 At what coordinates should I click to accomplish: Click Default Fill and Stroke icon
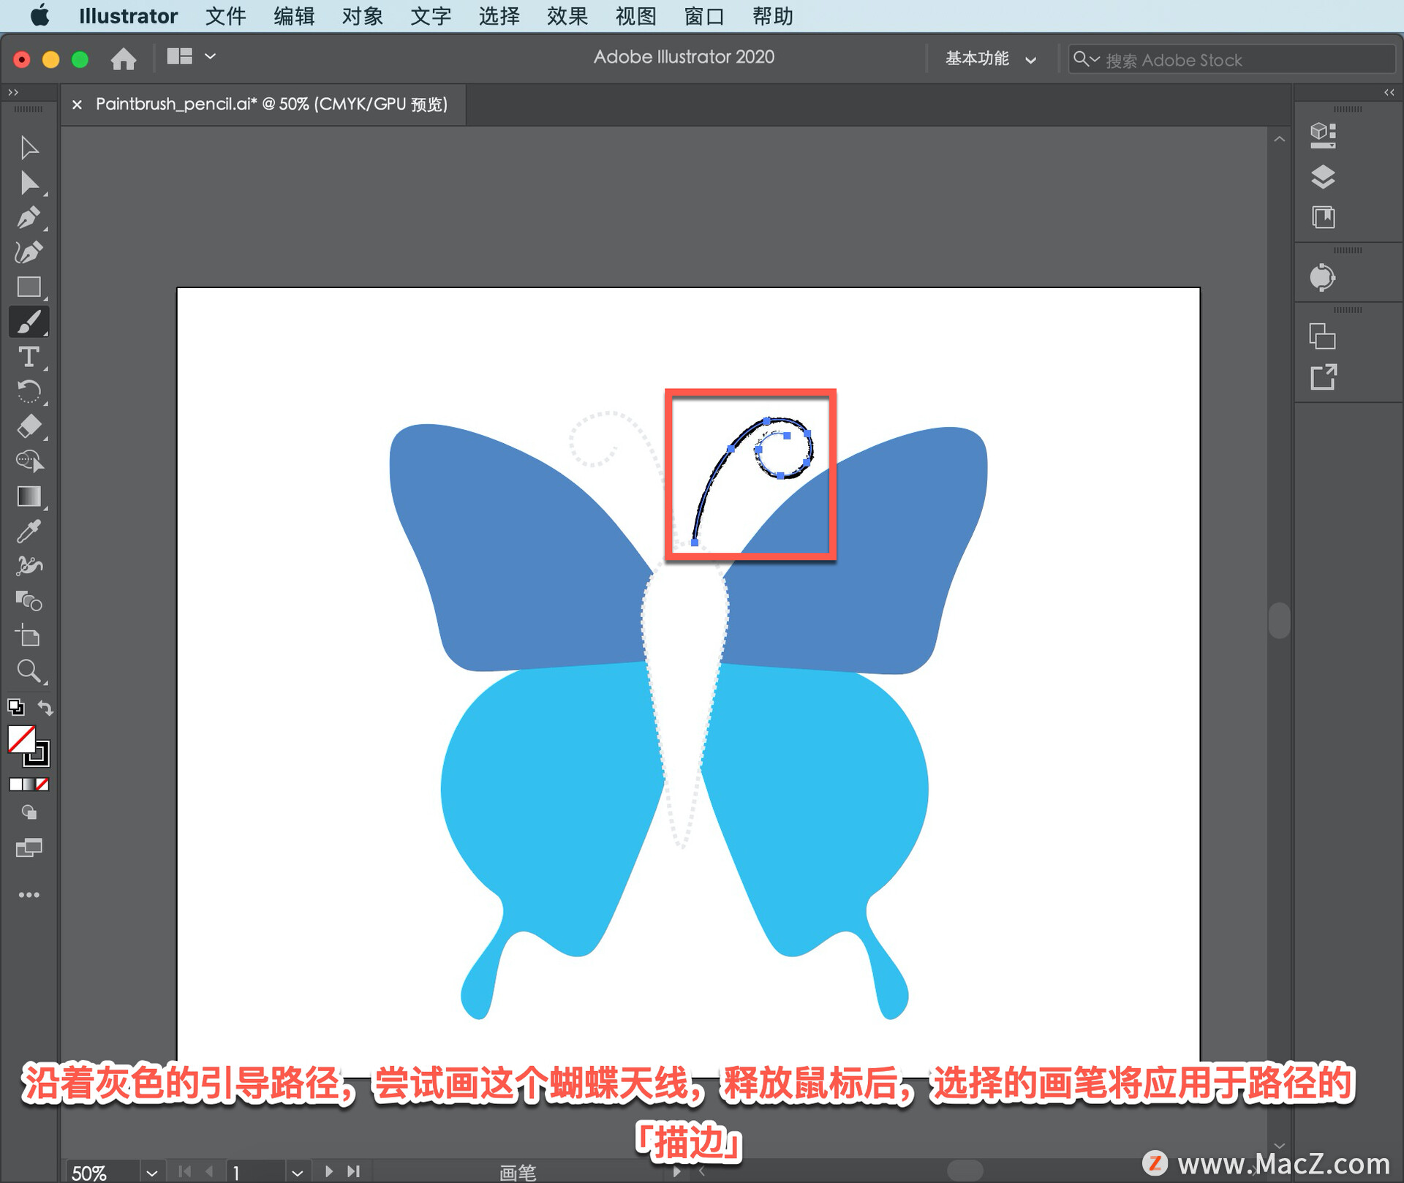16,707
